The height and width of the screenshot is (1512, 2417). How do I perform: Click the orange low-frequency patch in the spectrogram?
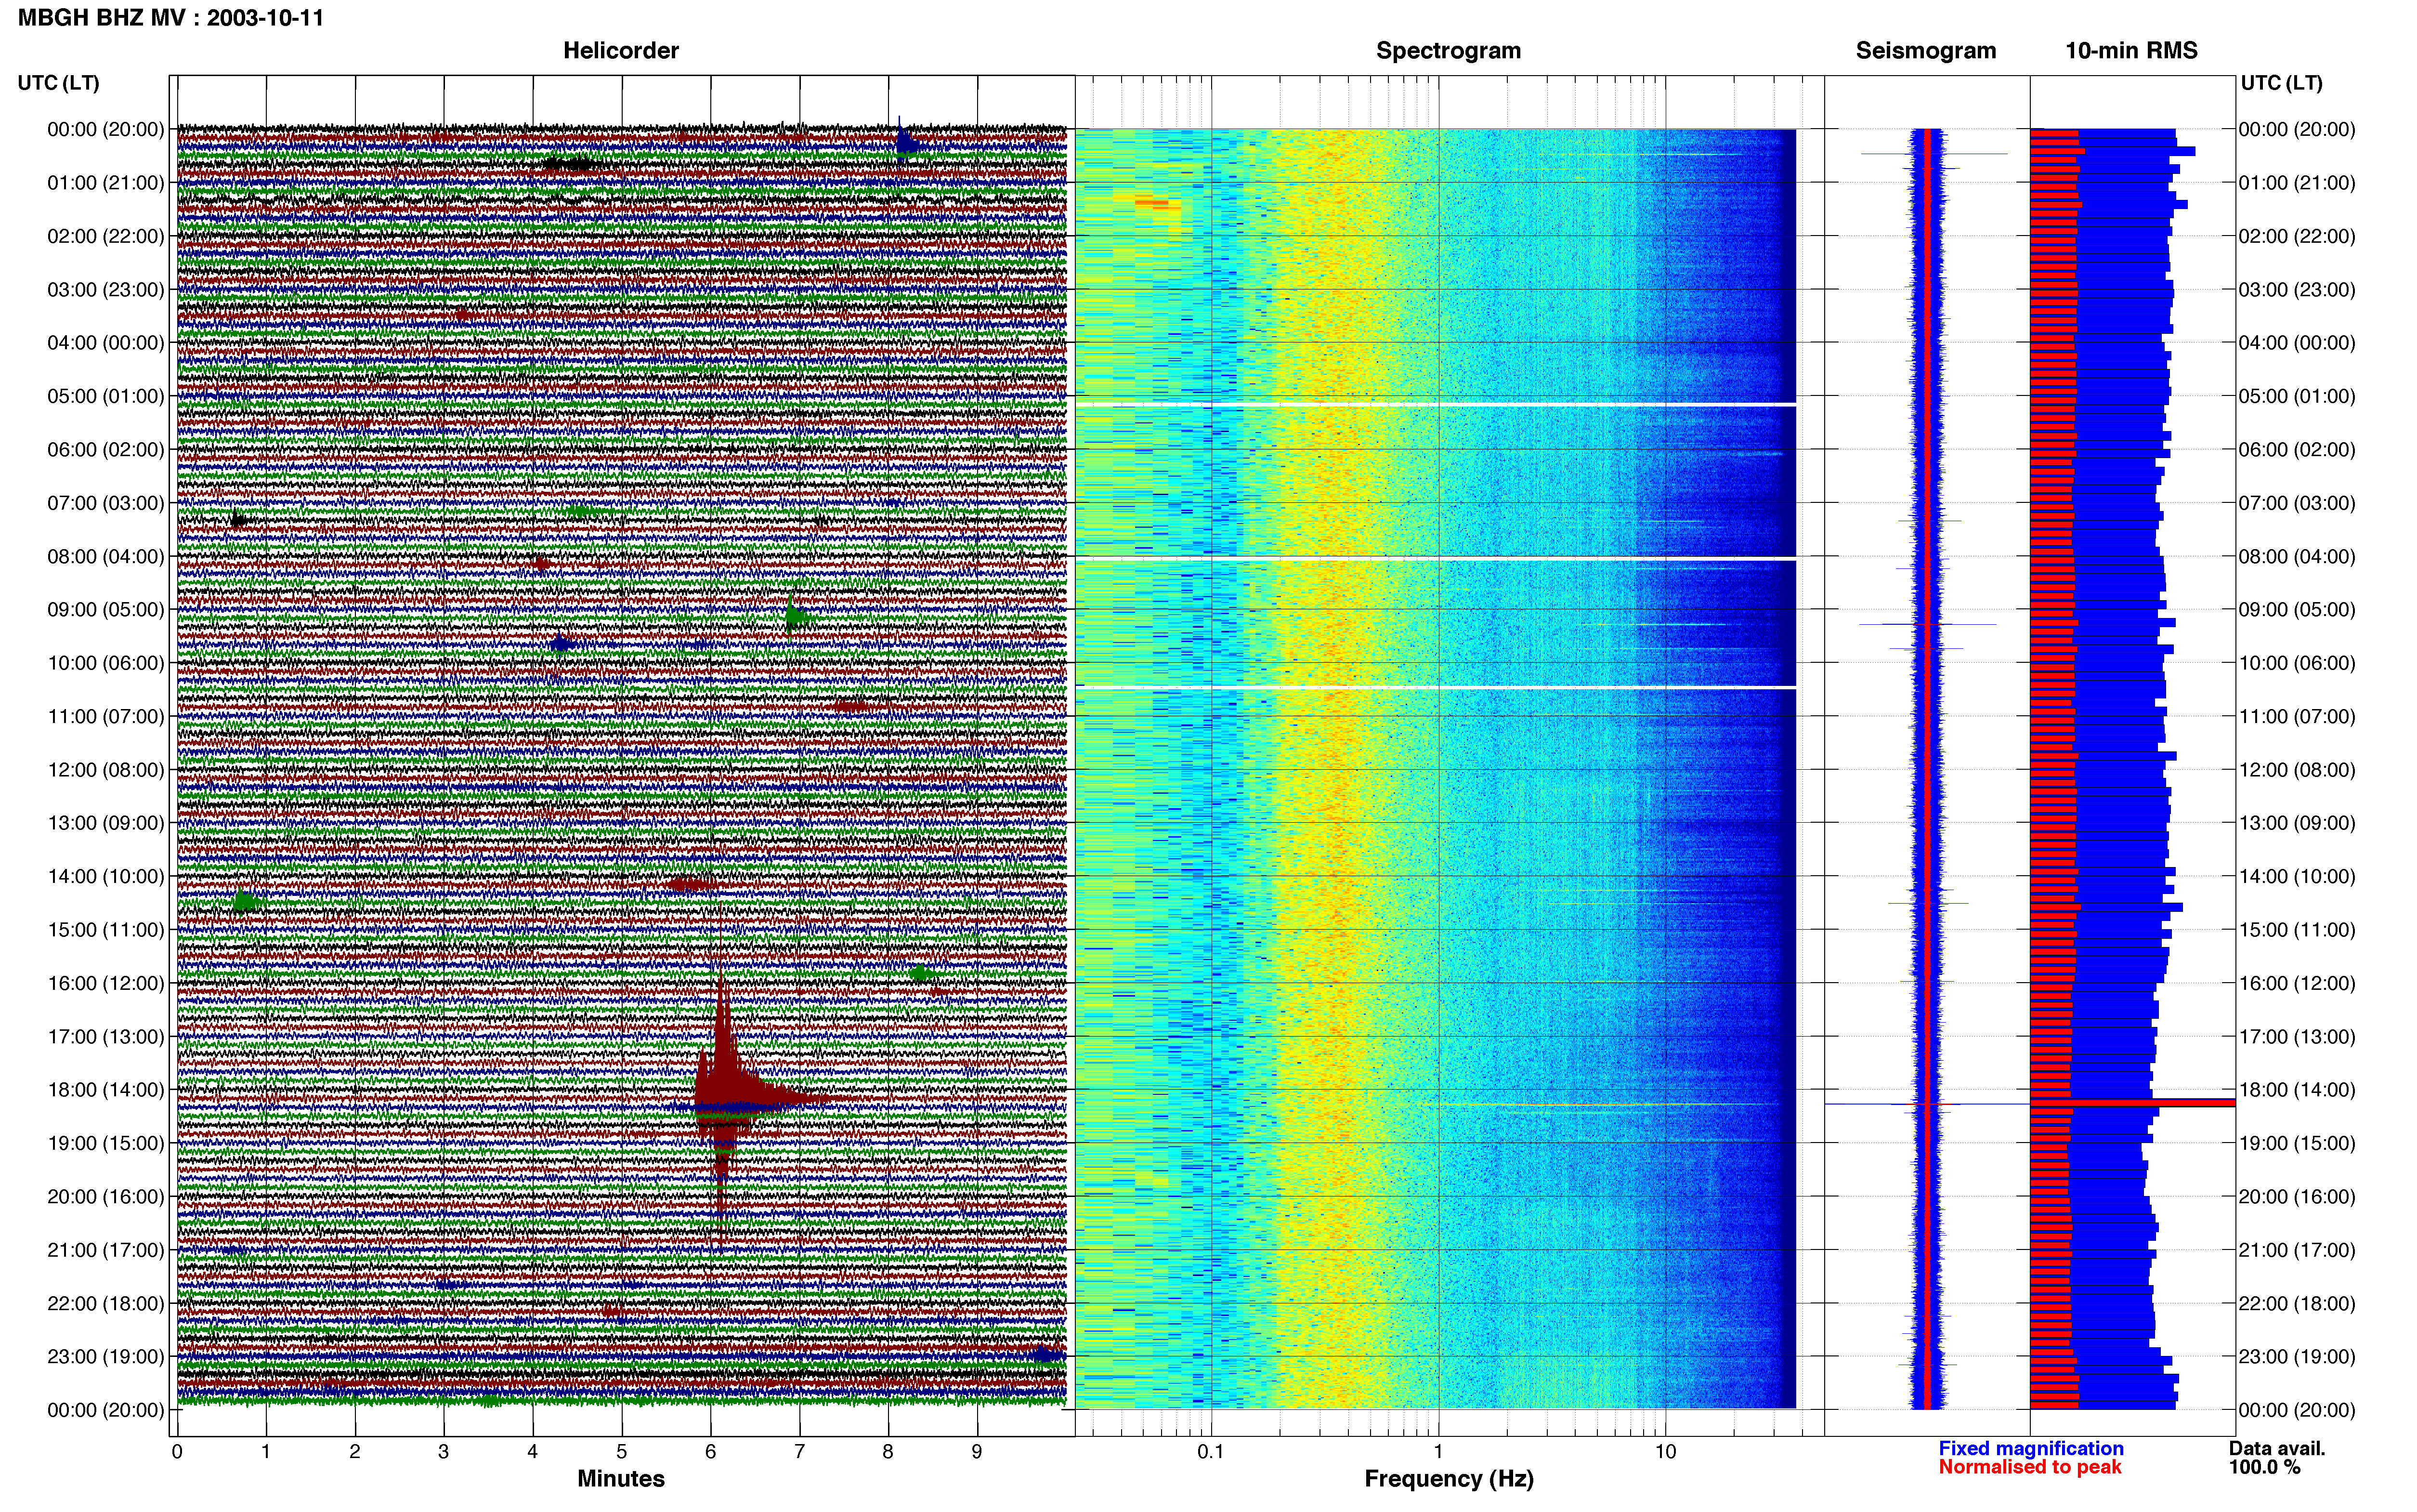coord(1151,203)
